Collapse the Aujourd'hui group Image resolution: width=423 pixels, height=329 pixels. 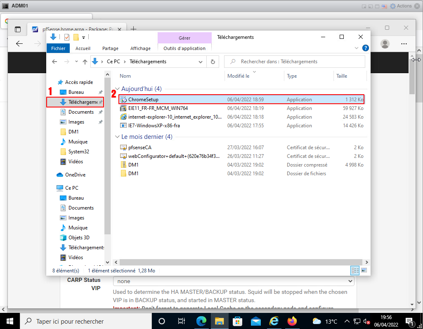(x=118, y=89)
